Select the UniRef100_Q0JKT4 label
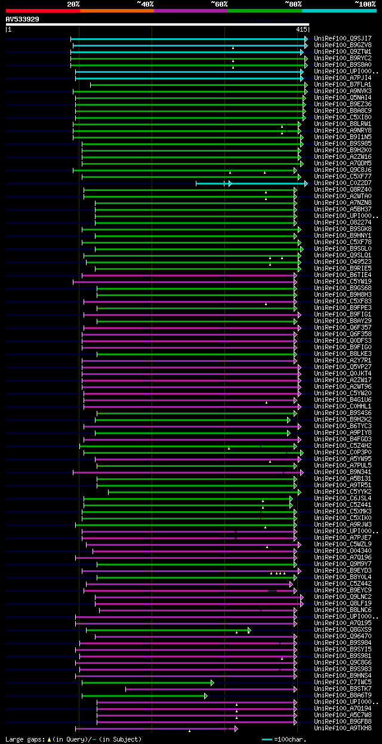Screen dimensions: 382x744 [x=343, y=373]
